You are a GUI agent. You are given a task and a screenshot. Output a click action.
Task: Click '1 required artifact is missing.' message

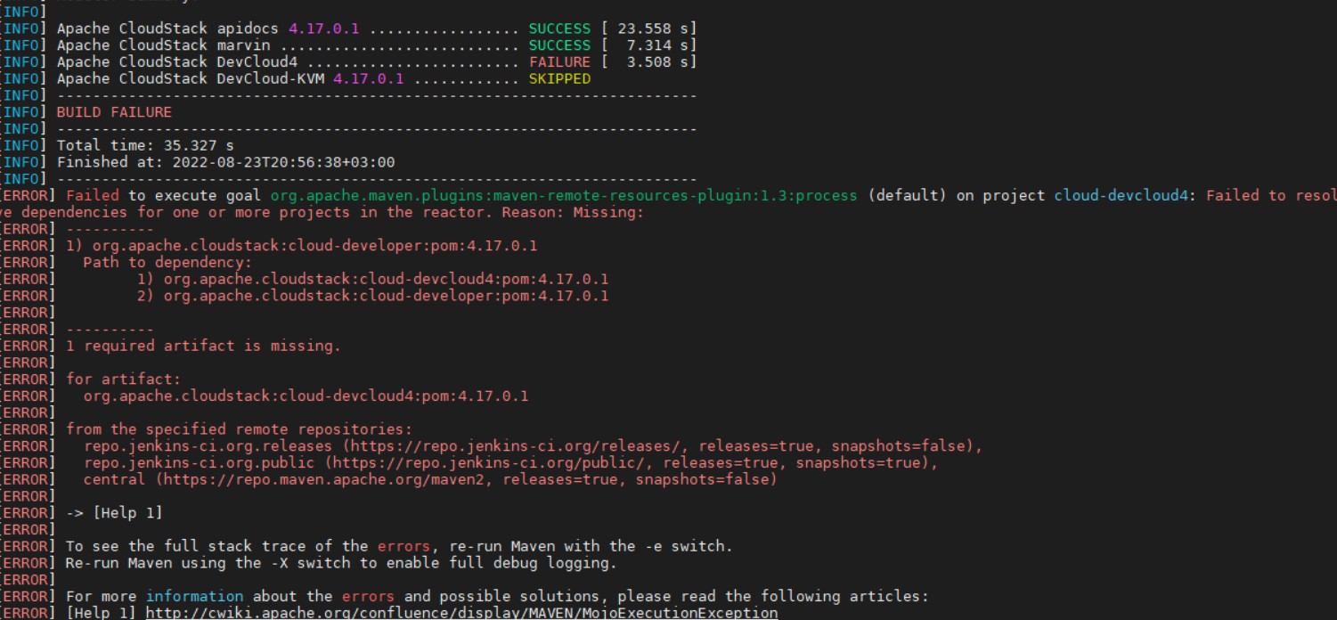tap(203, 346)
